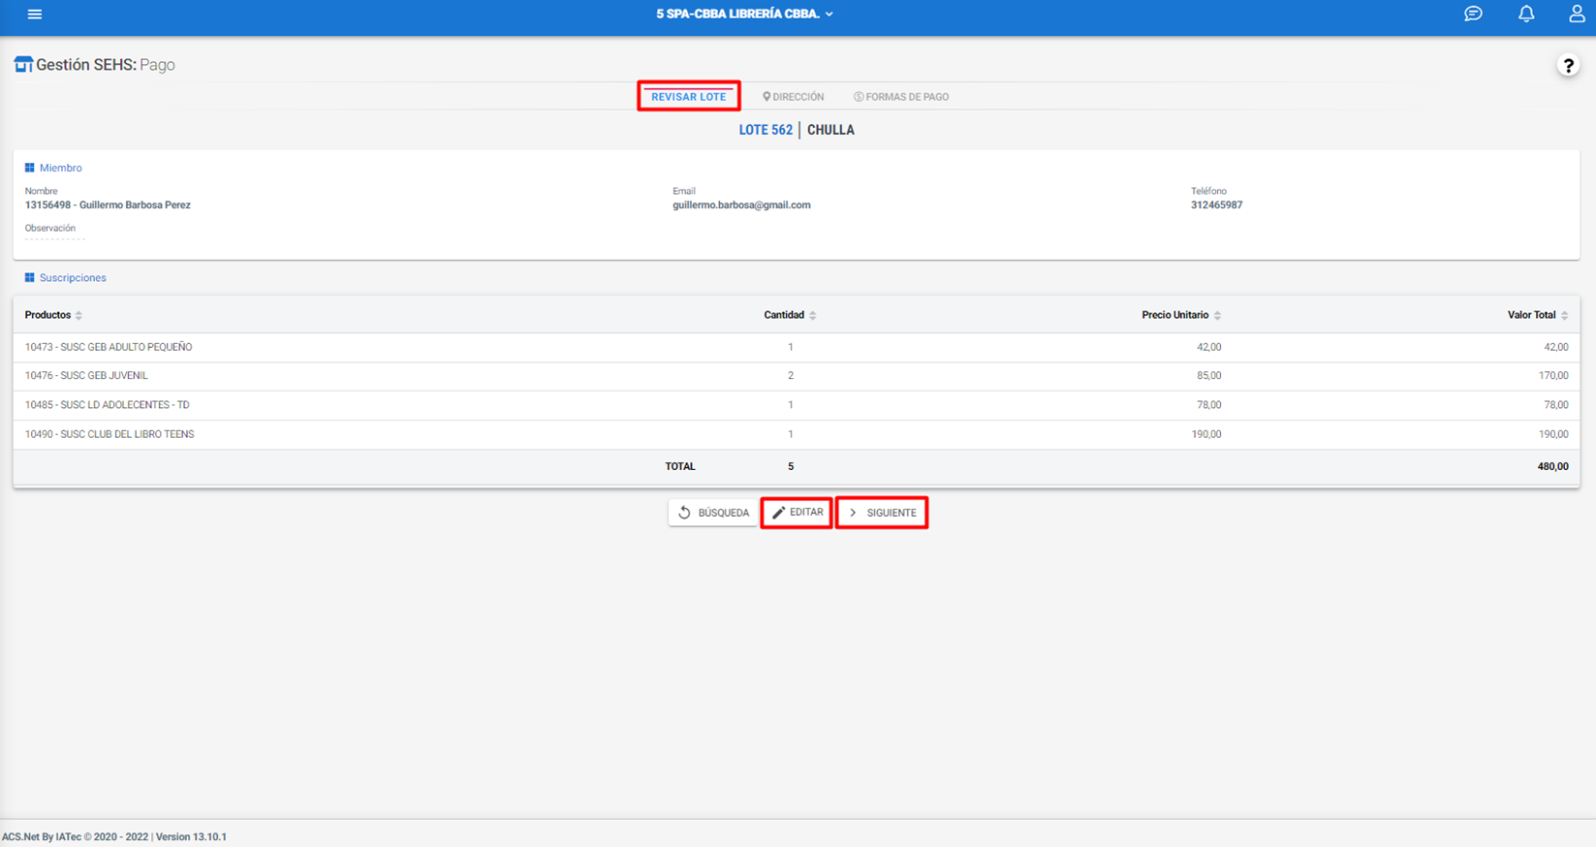
Task: Click the member name Guillermo Barbosa Perez
Action: 135,205
